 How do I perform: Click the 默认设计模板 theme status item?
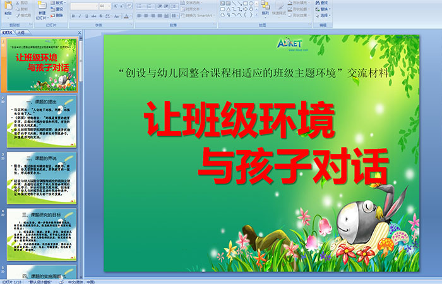click(x=40, y=282)
